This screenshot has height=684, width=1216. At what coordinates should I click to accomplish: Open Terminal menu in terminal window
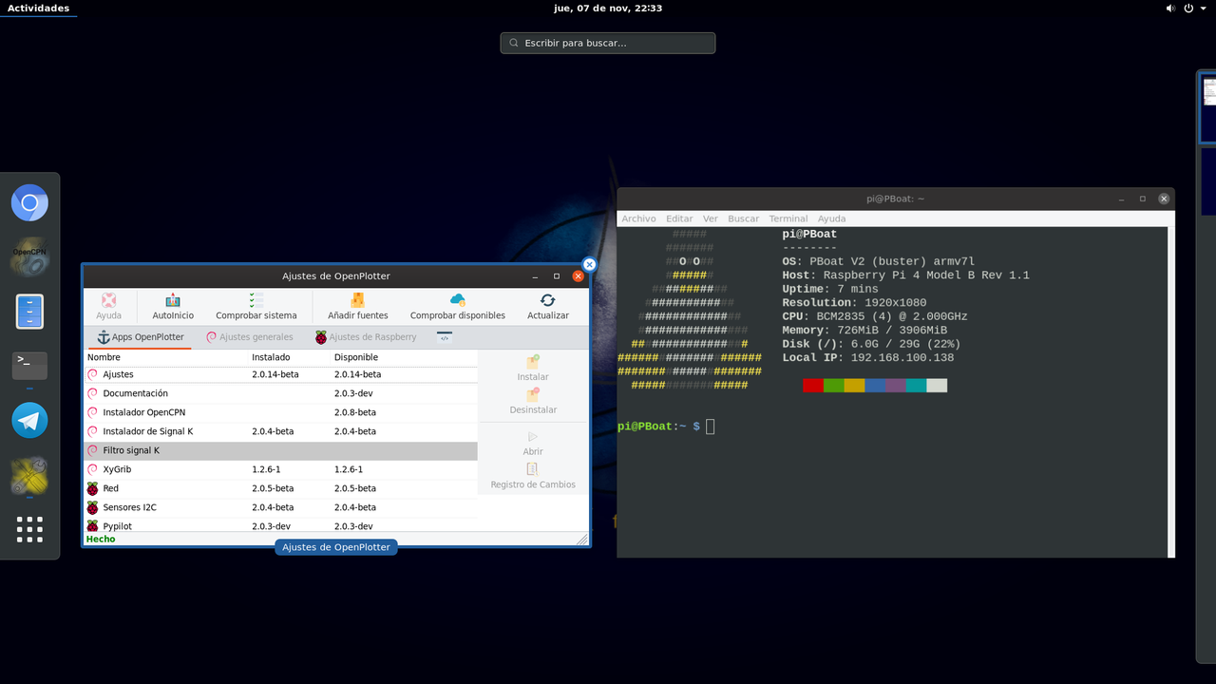[x=788, y=218]
